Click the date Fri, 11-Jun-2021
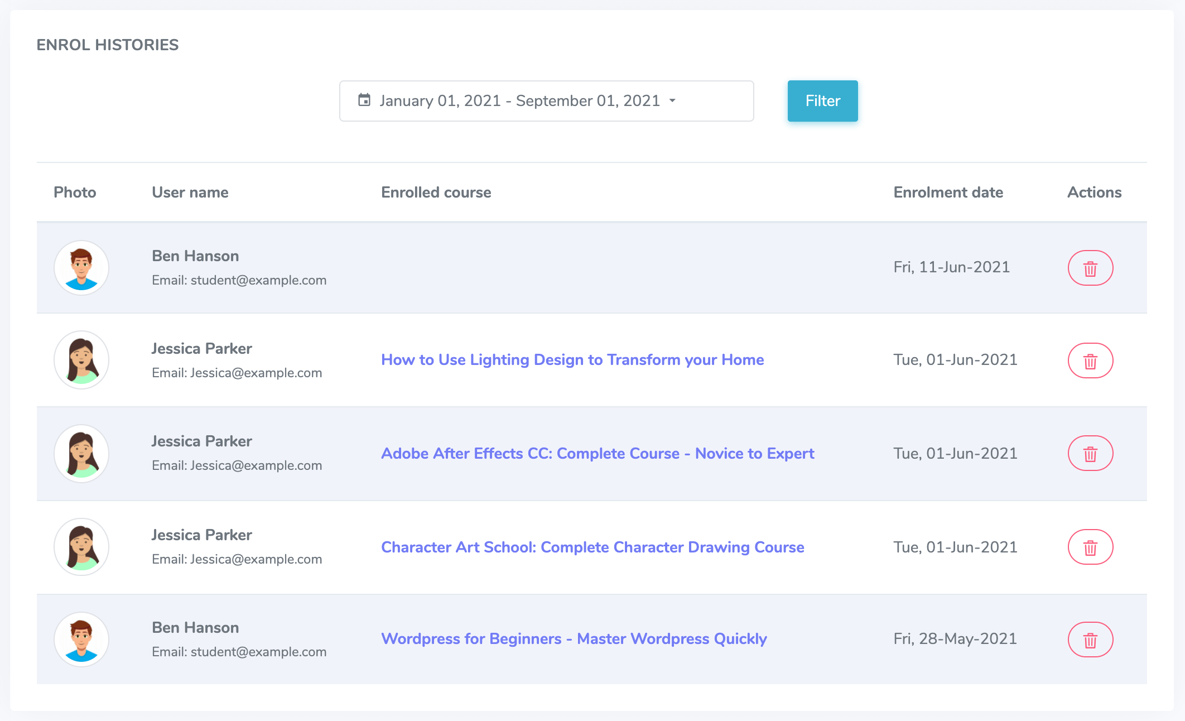 [952, 267]
